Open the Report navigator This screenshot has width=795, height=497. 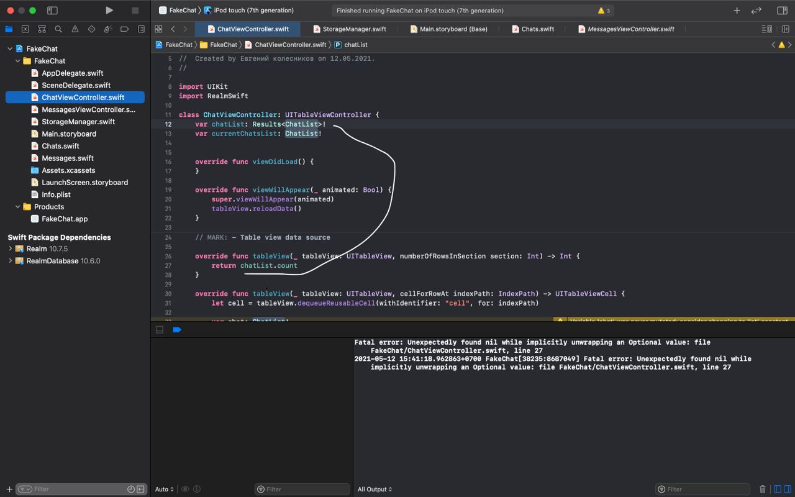pos(141,29)
